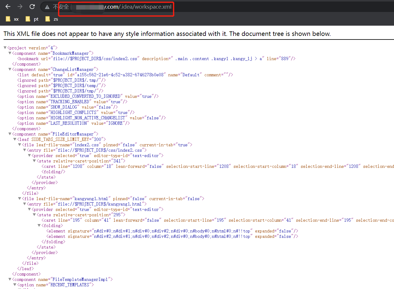Collapse the file index2.css node
The image size is (394, 289).
click(20, 144)
